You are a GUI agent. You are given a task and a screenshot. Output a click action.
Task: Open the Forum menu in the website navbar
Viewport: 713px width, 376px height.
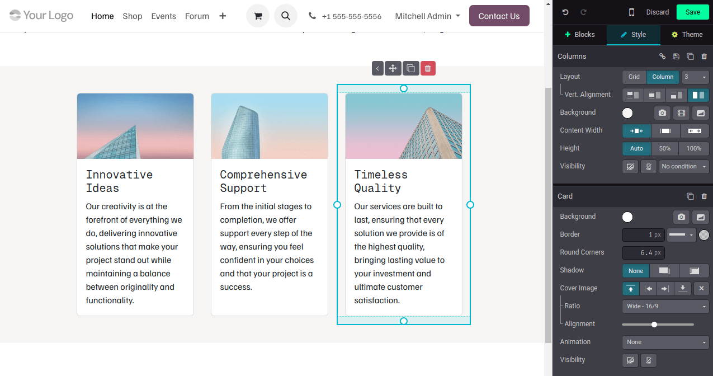[197, 16]
